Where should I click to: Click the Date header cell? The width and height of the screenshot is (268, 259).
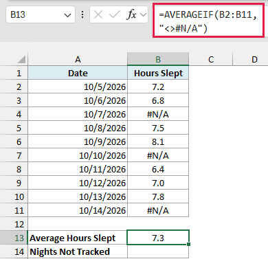[x=78, y=73]
